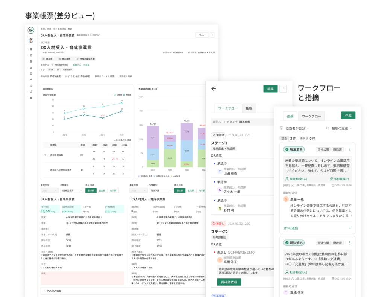
Task: Click the back arrow in the workflow panel
Action: point(214,89)
